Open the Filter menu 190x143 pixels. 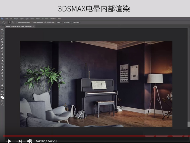tap(38, 19)
